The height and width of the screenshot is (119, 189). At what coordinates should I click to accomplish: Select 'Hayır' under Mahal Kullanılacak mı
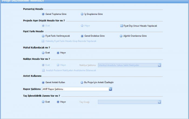(58, 53)
